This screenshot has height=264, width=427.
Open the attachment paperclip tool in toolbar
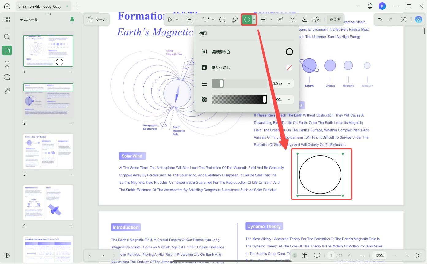(280, 20)
